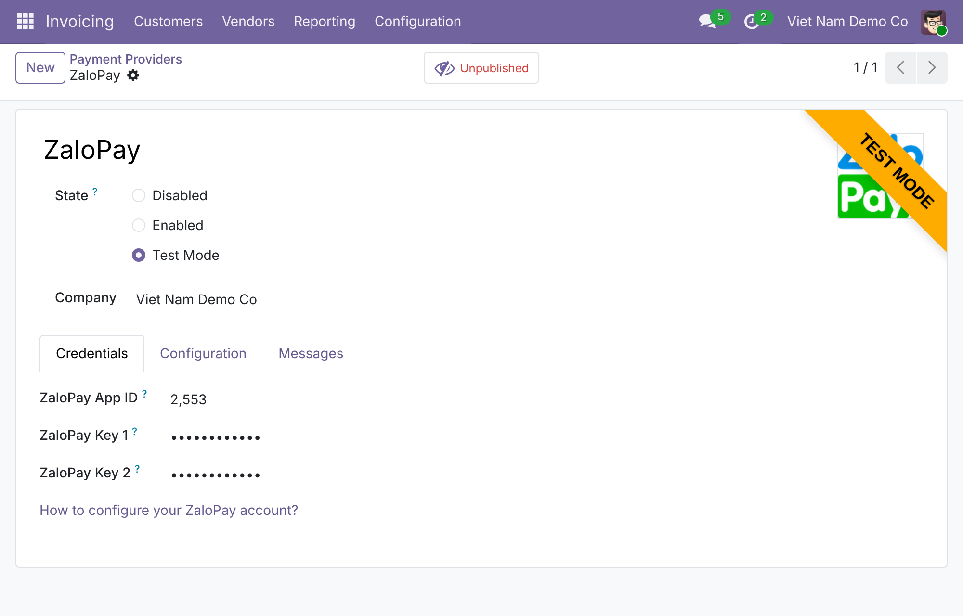The image size is (963, 616).
Task: Go to the previous record arrow
Action: coord(900,68)
